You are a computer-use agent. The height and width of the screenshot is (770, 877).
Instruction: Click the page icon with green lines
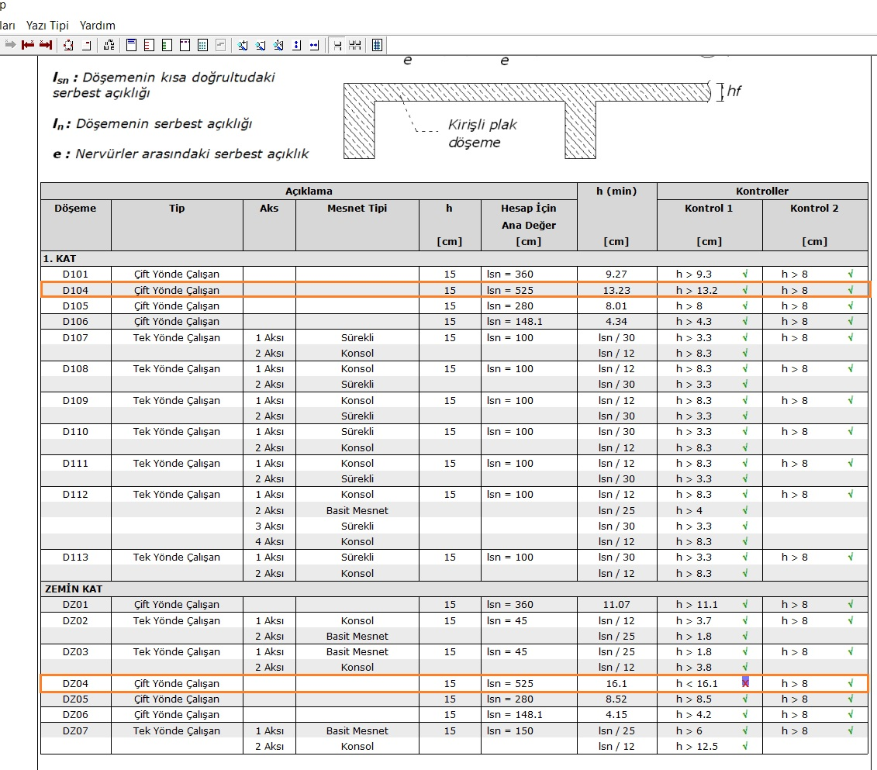click(167, 45)
